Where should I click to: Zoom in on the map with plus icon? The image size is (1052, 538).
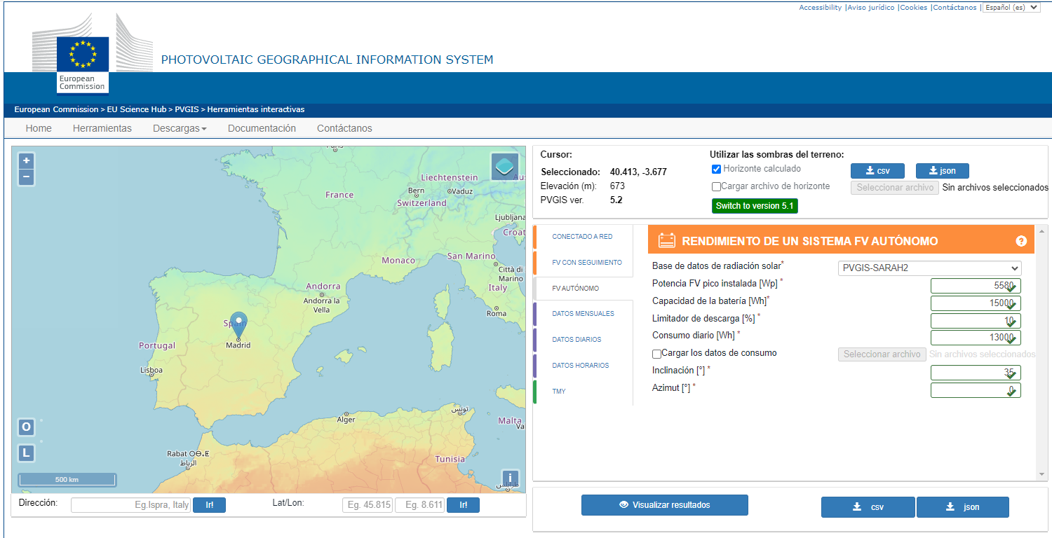(x=26, y=160)
